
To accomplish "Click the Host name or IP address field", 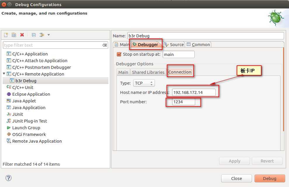I will (x=194, y=92).
